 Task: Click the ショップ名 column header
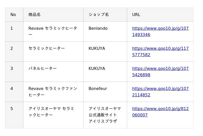tap(99, 15)
